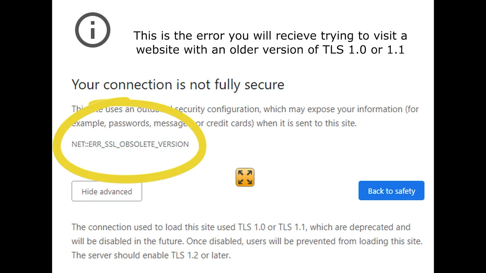Click the text "when it is sent to this site"
Screen dimensions: 486x273
pos(307,123)
